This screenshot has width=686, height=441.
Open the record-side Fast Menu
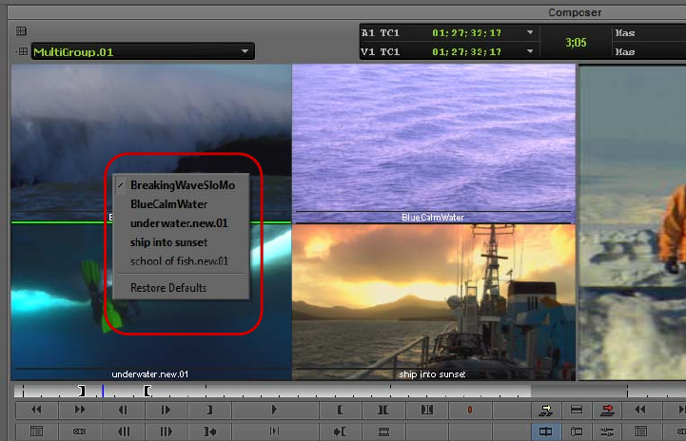pos(640,431)
